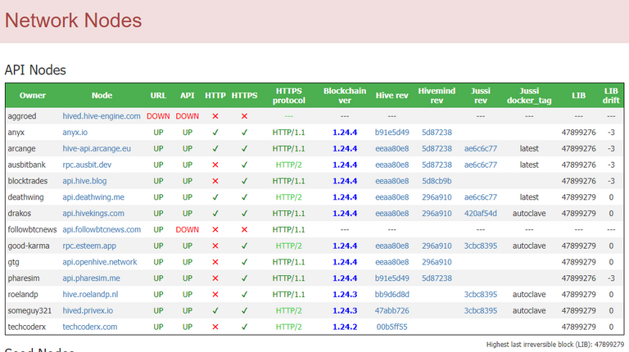Click the HTTP red cross for roelandp

[215, 294]
